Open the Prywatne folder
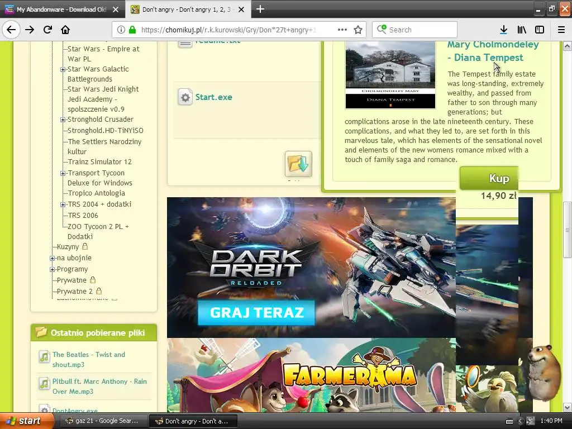Screen dimensions: 572x429 click(71, 280)
